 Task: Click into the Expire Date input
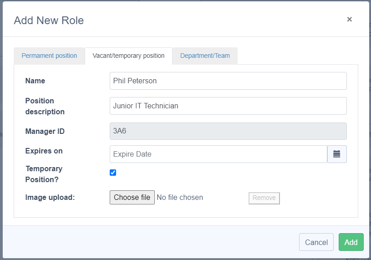[x=218, y=154]
